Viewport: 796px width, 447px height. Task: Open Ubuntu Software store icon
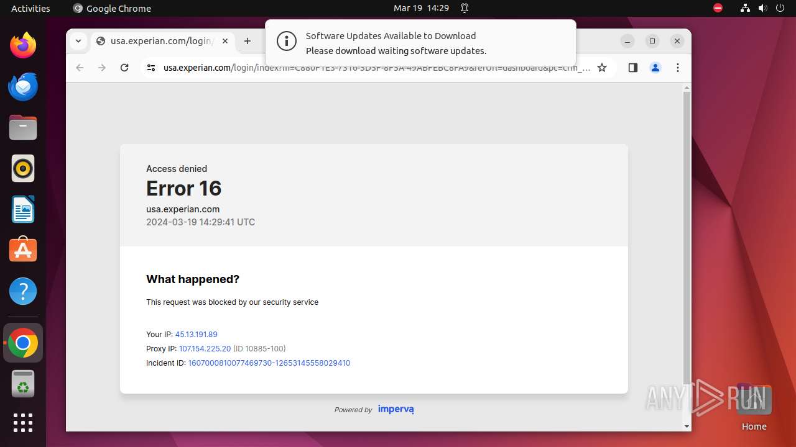pyautogui.click(x=23, y=250)
